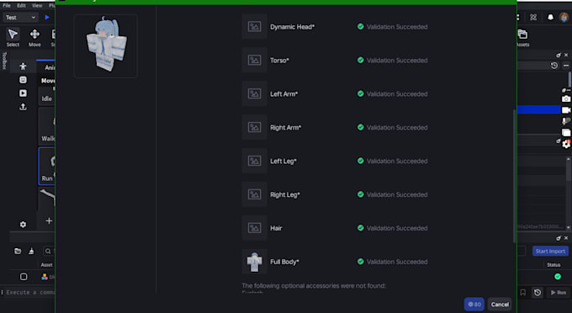Open the gear settings in left sidebar
572x313 pixels.
point(23,225)
